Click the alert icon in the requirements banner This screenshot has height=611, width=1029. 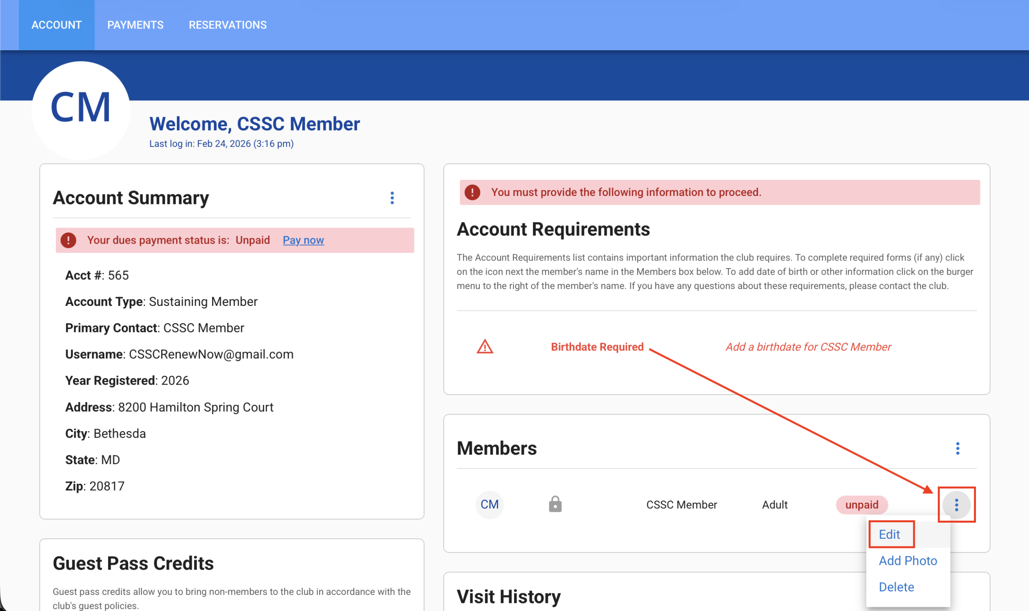472,192
